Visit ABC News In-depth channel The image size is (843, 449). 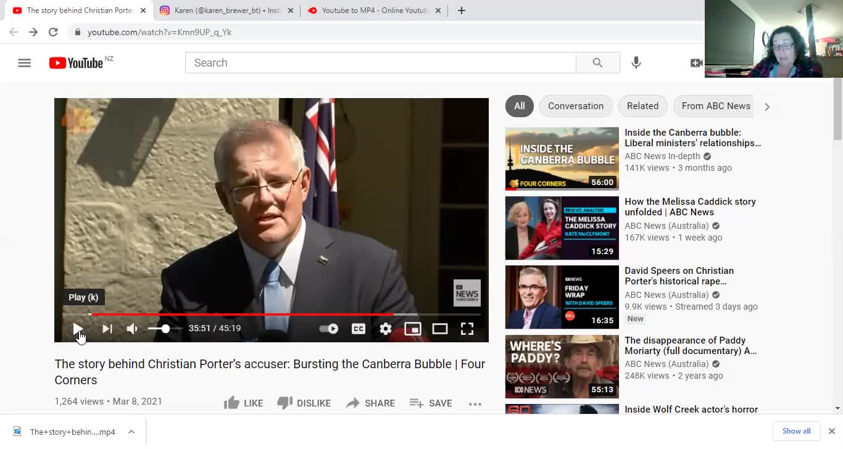pyautogui.click(x=662, y=156)
